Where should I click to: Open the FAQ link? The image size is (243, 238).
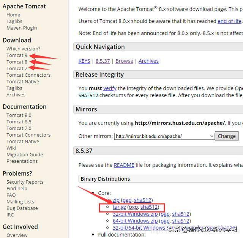click(x=11, y=195)
